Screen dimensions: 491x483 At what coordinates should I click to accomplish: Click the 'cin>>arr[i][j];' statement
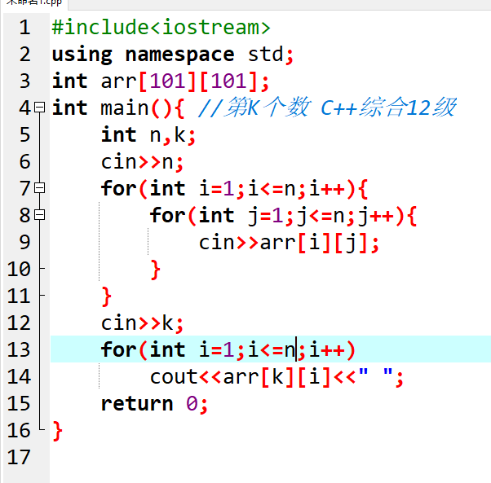(x=290, y=243)
